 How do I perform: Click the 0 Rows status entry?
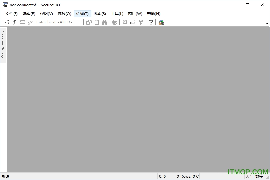click(187, 176)
